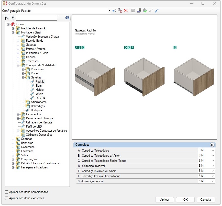Open the Configuração Padrão dropdown arrow
Screen dimensions: 222x206
[109, 11]
